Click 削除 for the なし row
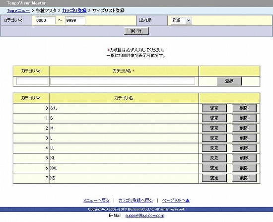Screen dimensions: 273x222 click(244, 108)
